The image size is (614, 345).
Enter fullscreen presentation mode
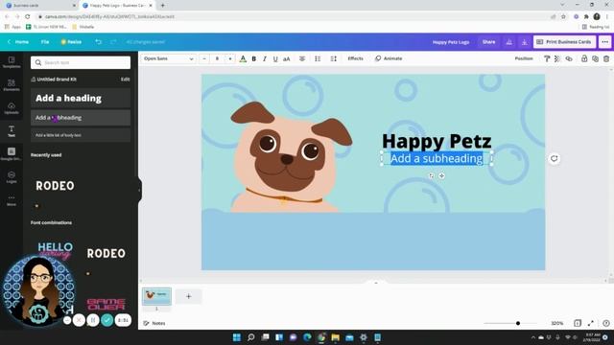click(x=590, y=323)
